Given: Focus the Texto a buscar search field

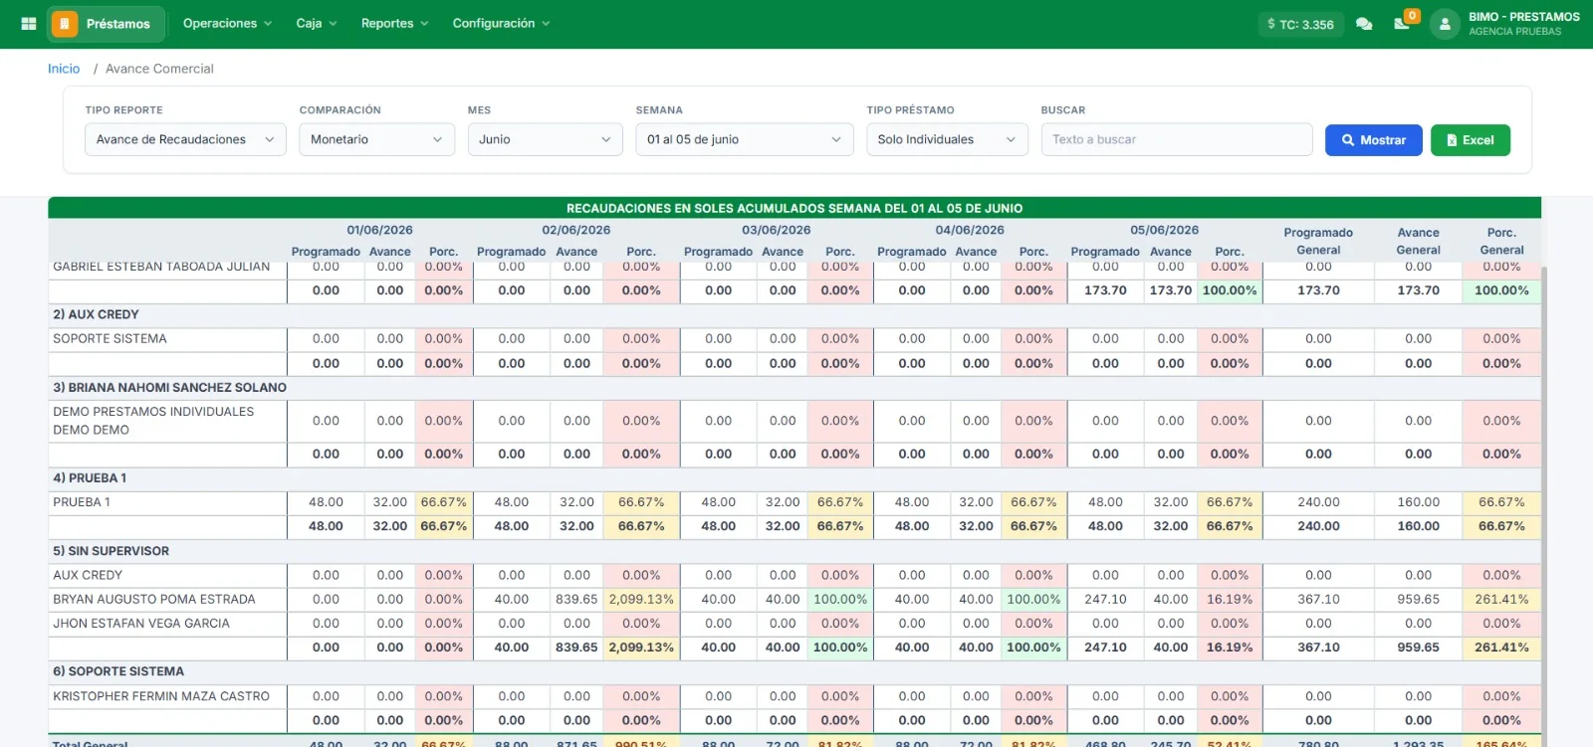Looking at the screenshot, I should tap(1177, 139).
